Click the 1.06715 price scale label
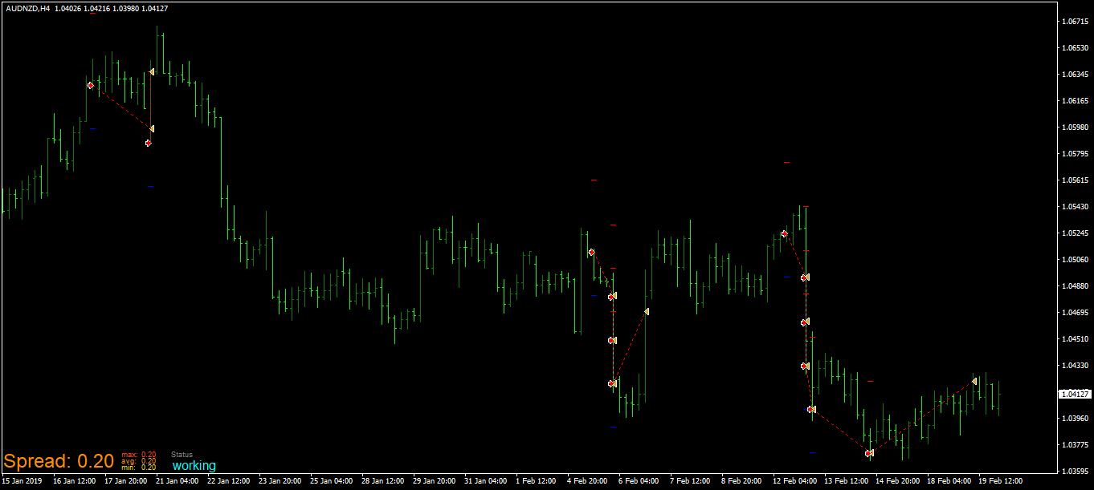Image resolution: width=1094 pixels, height=490 pixels. click(1075, 22)
